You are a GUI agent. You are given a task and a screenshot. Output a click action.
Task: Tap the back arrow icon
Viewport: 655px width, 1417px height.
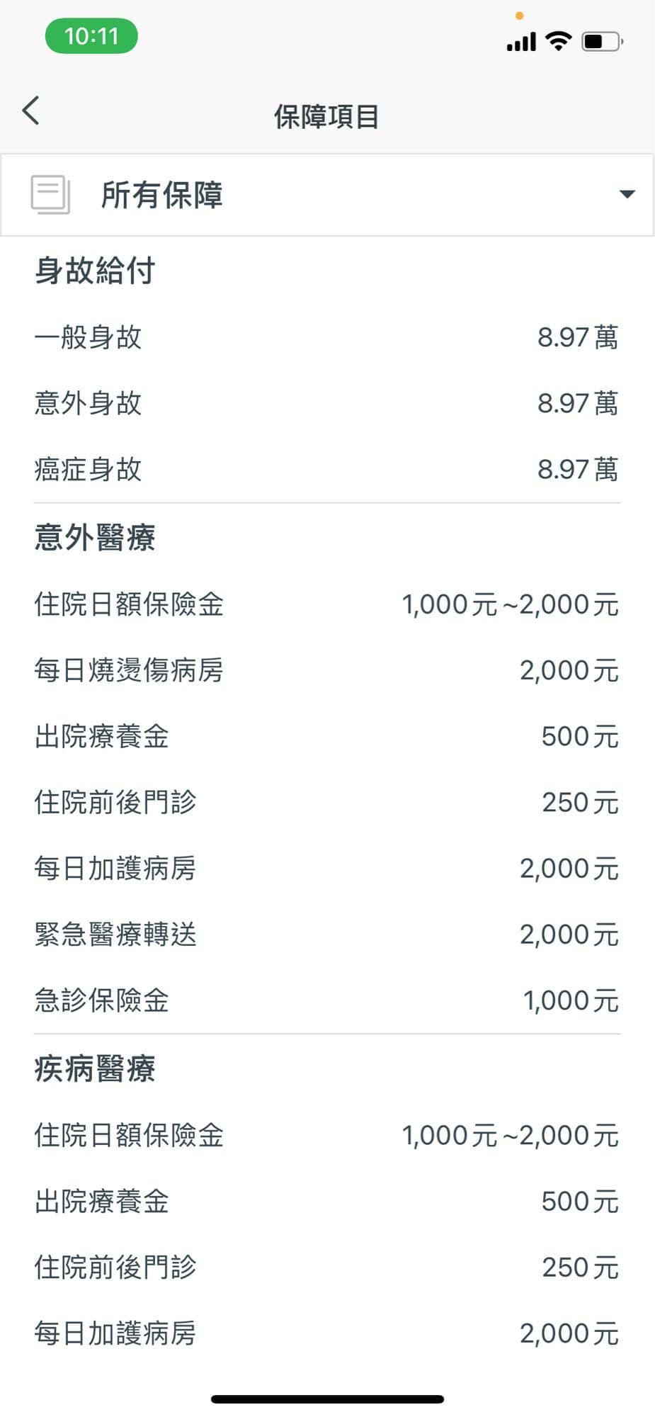31,111
